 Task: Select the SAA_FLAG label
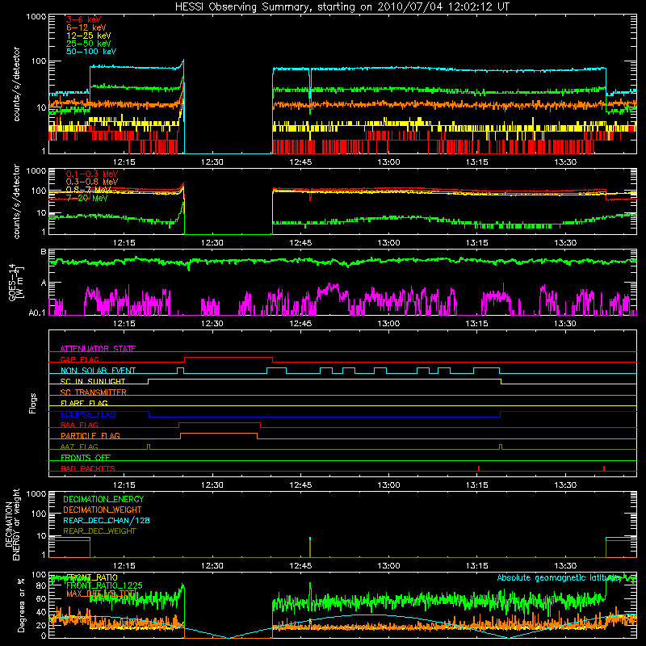tap(79, 425)
